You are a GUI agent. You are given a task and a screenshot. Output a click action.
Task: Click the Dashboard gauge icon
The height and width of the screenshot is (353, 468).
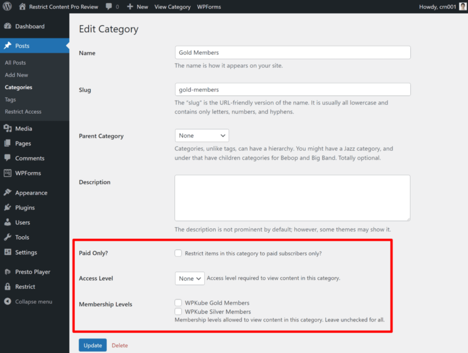[7, 26]
